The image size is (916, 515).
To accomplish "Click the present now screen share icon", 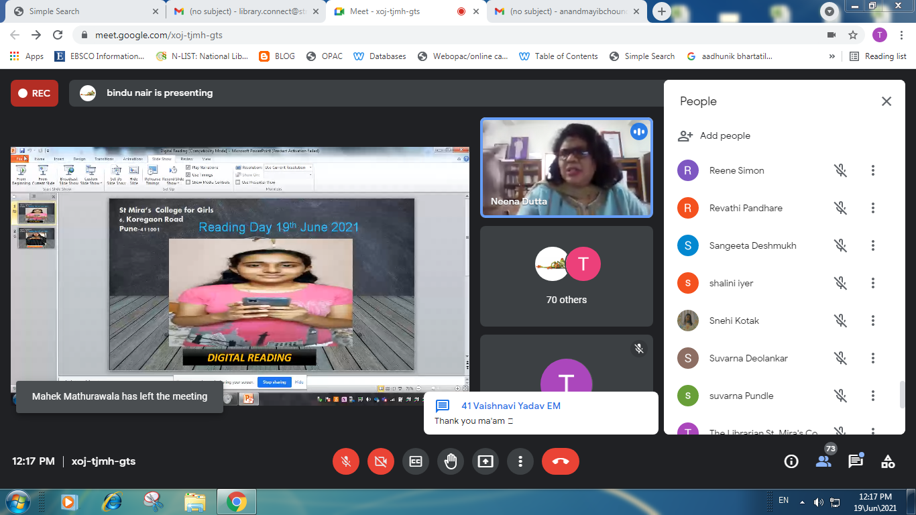I will (x=485, y=461).
